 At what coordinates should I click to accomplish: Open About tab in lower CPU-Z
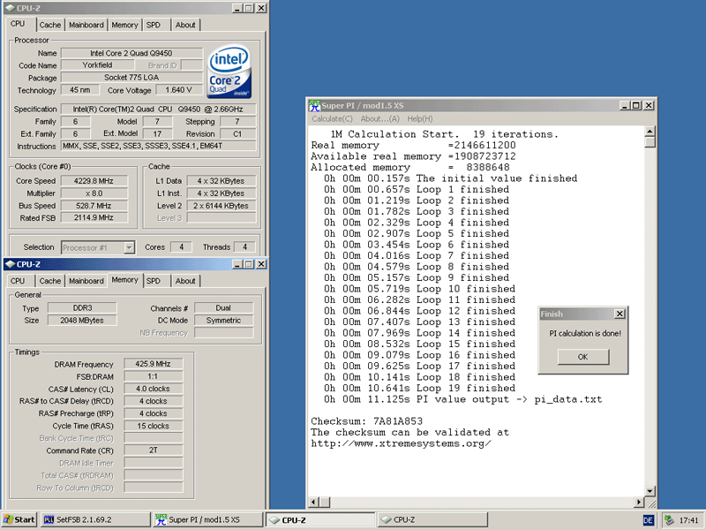[185, 281]
